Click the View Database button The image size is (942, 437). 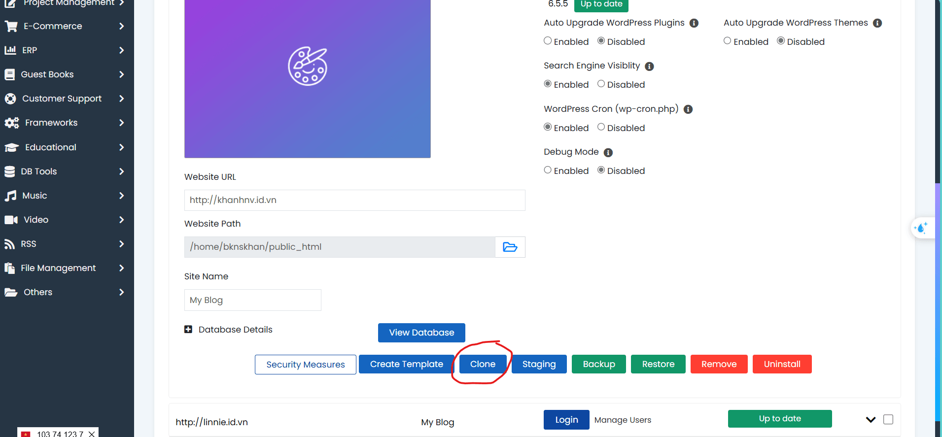click(x=421, y=333)
